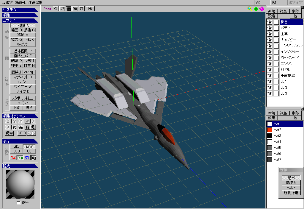
Task: Expand the 編集 panel header
Action: [20, 15]
